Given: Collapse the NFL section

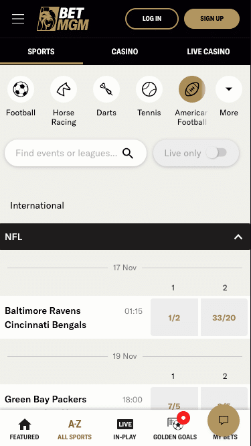Looking at the screenshot, I should 238,237.
